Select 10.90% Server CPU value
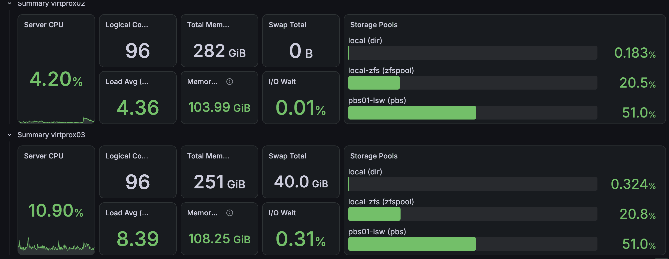The width and height of the screenshot is (669, 259). [56, 210]
